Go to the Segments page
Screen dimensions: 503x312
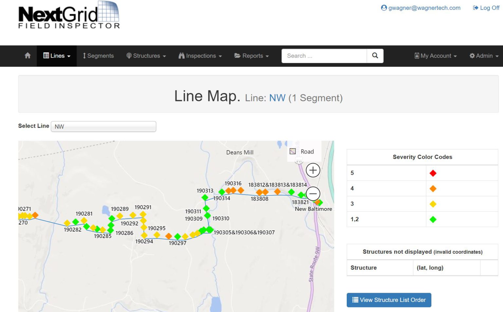click(98, 56)
